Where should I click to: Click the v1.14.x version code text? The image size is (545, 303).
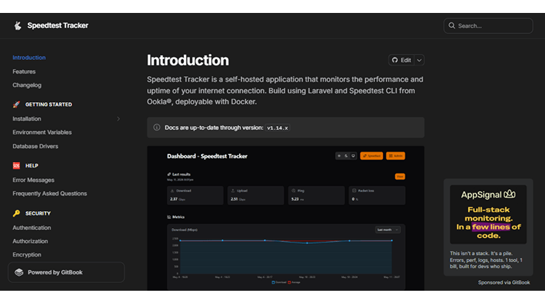277,128
